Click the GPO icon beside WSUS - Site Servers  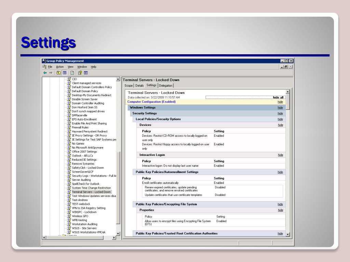pyautogui.click(x=69, y=228)
